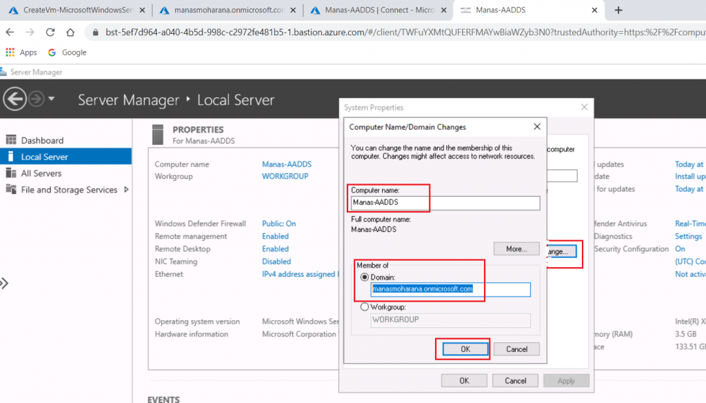Select the Domain radio button
The image size is (706, 403).
pos(365,277)
